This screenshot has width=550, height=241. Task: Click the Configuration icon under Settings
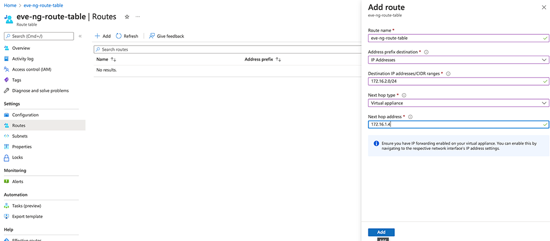click(x=6, y=115)
